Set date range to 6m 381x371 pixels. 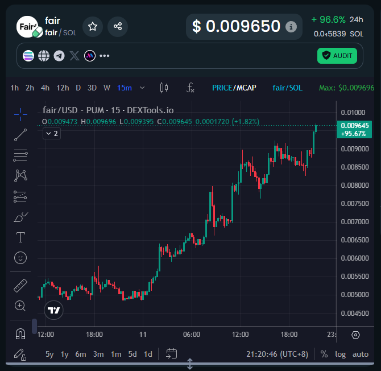coord(81,354)
